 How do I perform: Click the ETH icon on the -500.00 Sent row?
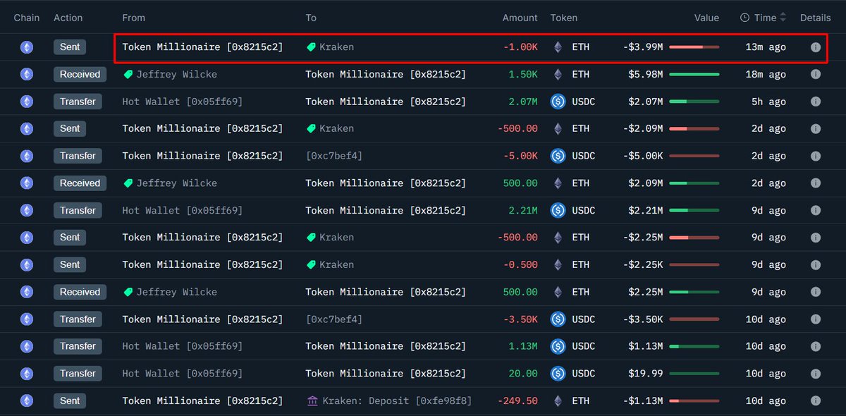(556, 128)
